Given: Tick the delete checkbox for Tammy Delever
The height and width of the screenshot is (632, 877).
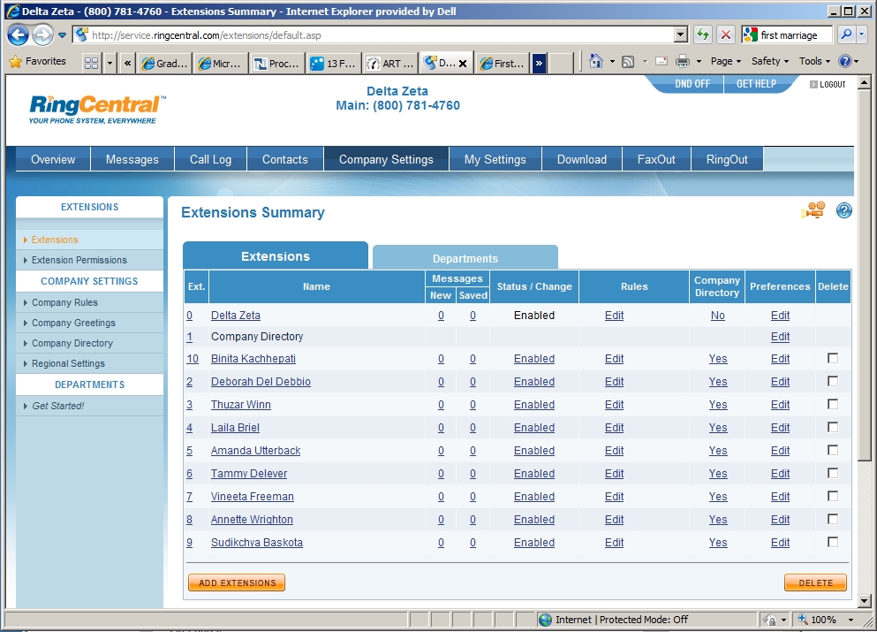Looking at the screenshot, I should pos(833,473).
